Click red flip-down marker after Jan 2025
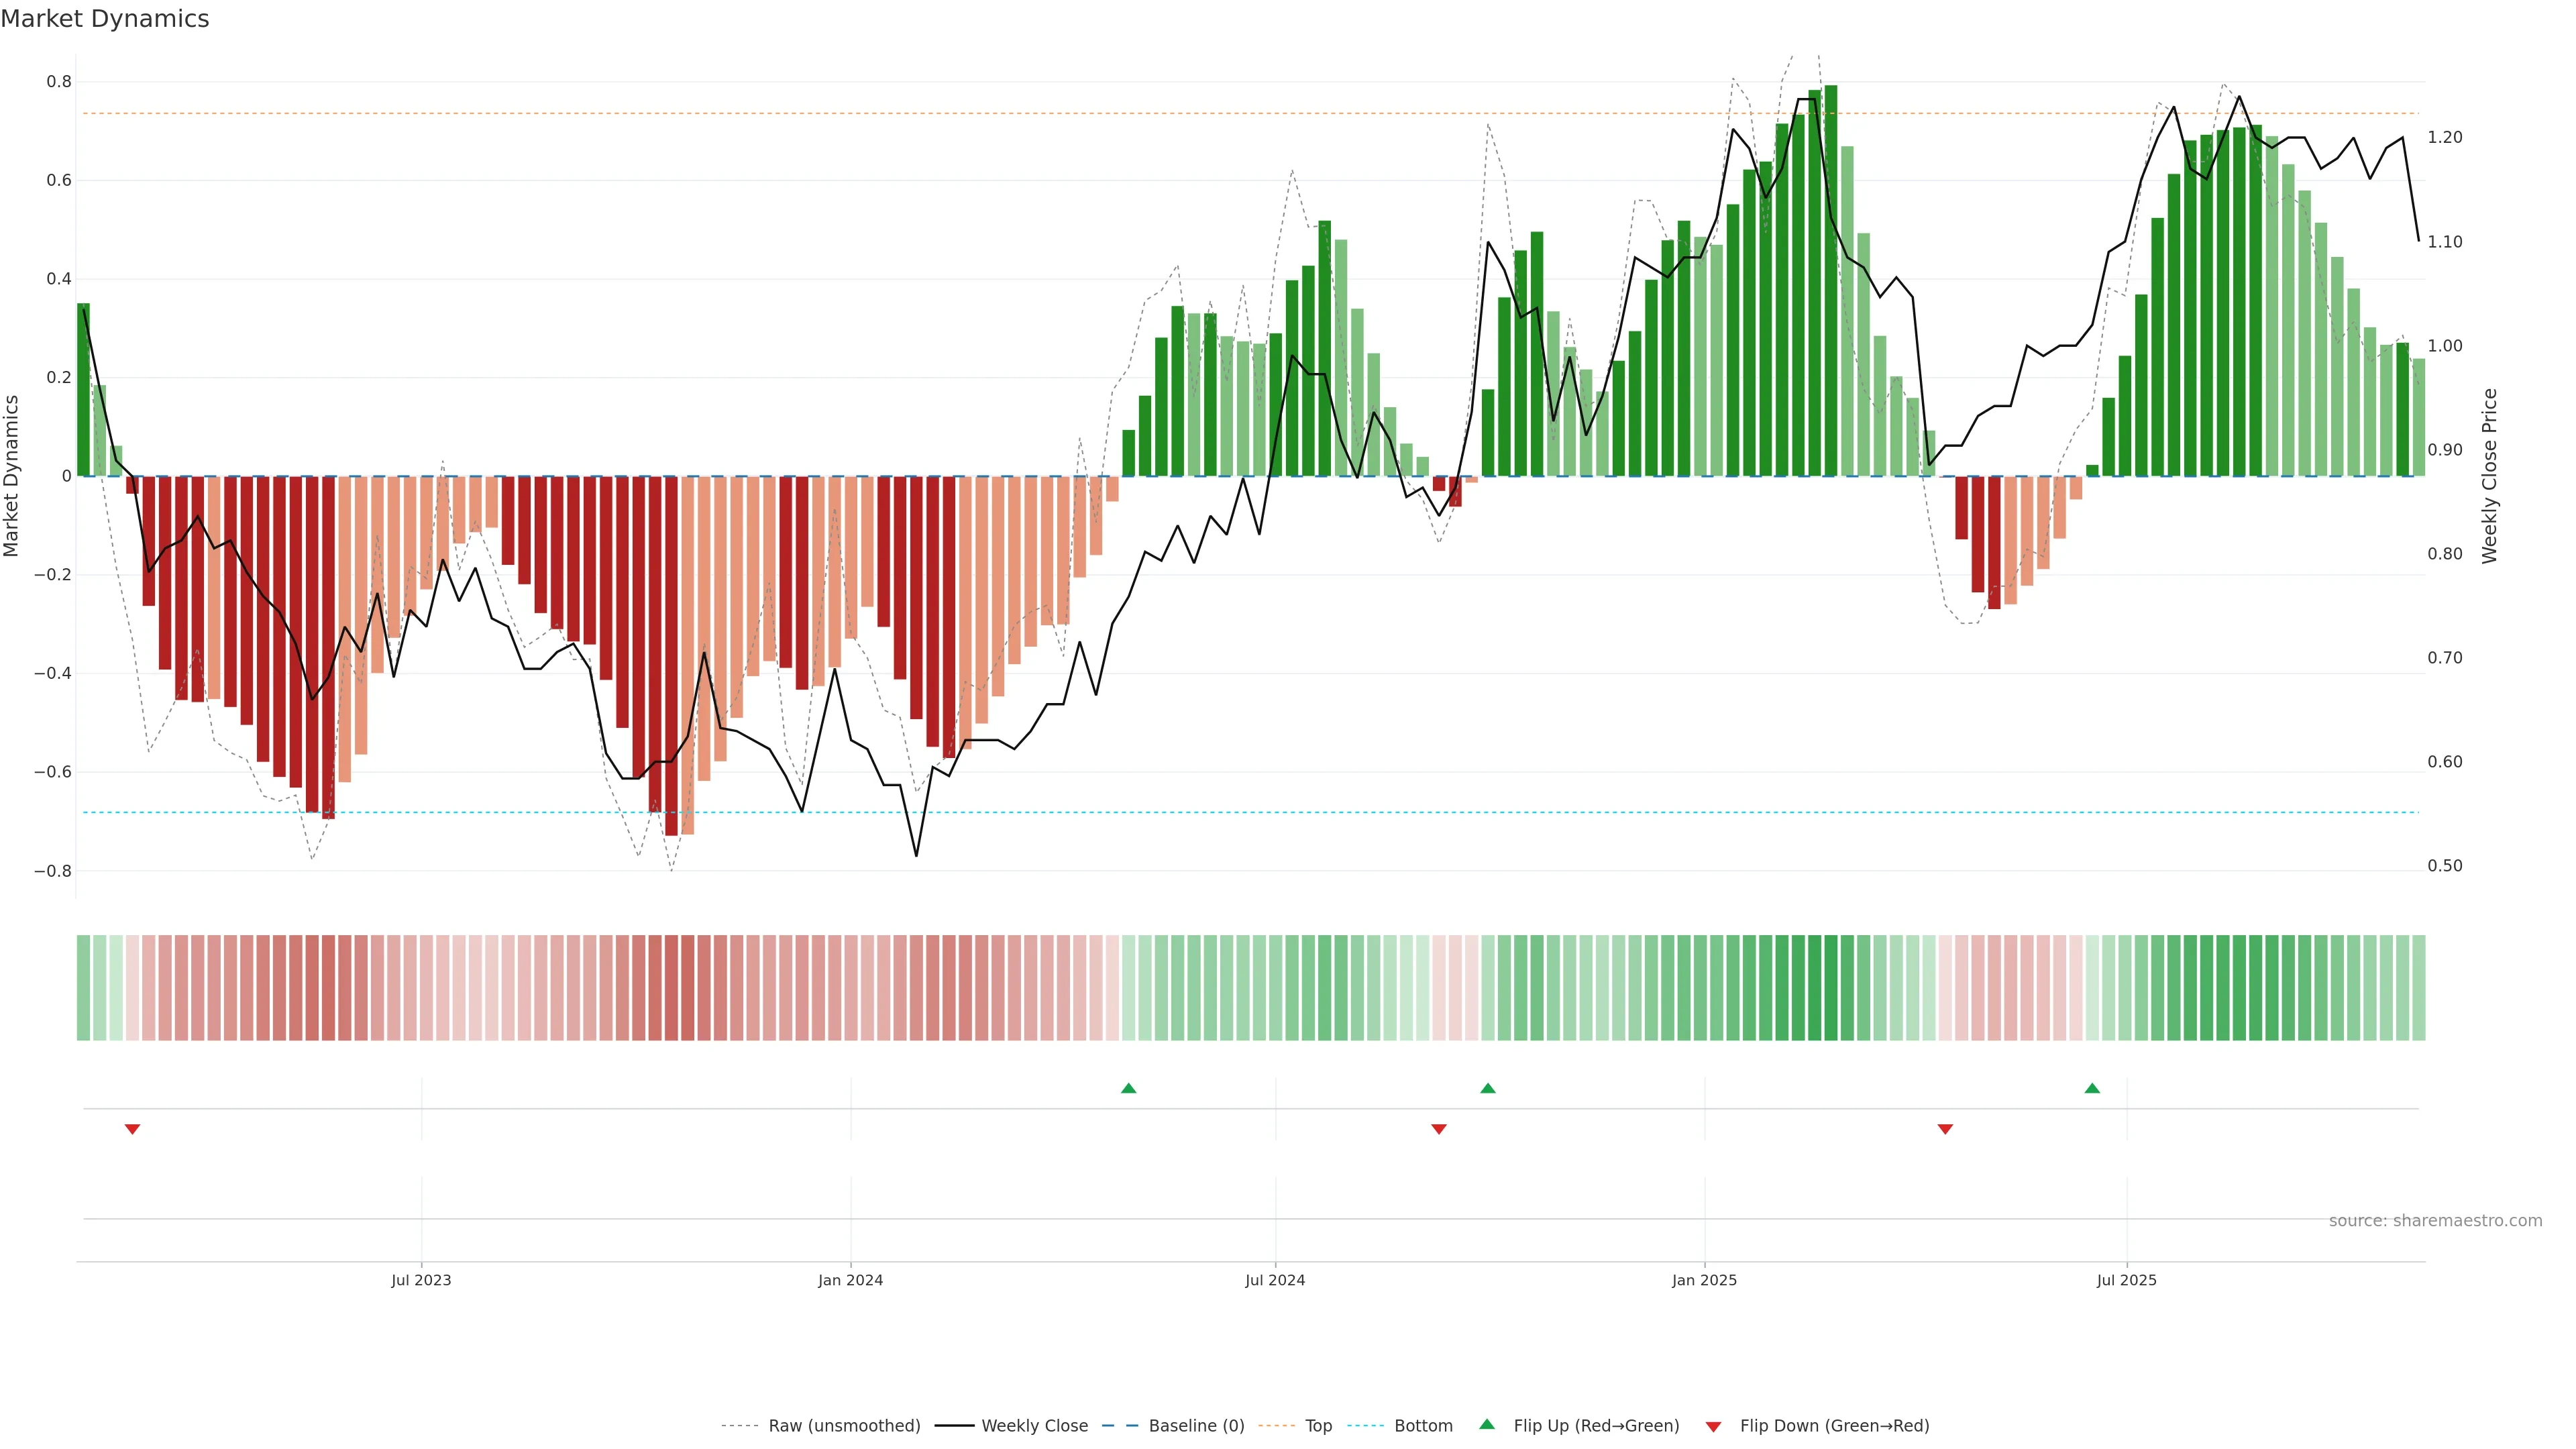 (x=1945, y=1129)
